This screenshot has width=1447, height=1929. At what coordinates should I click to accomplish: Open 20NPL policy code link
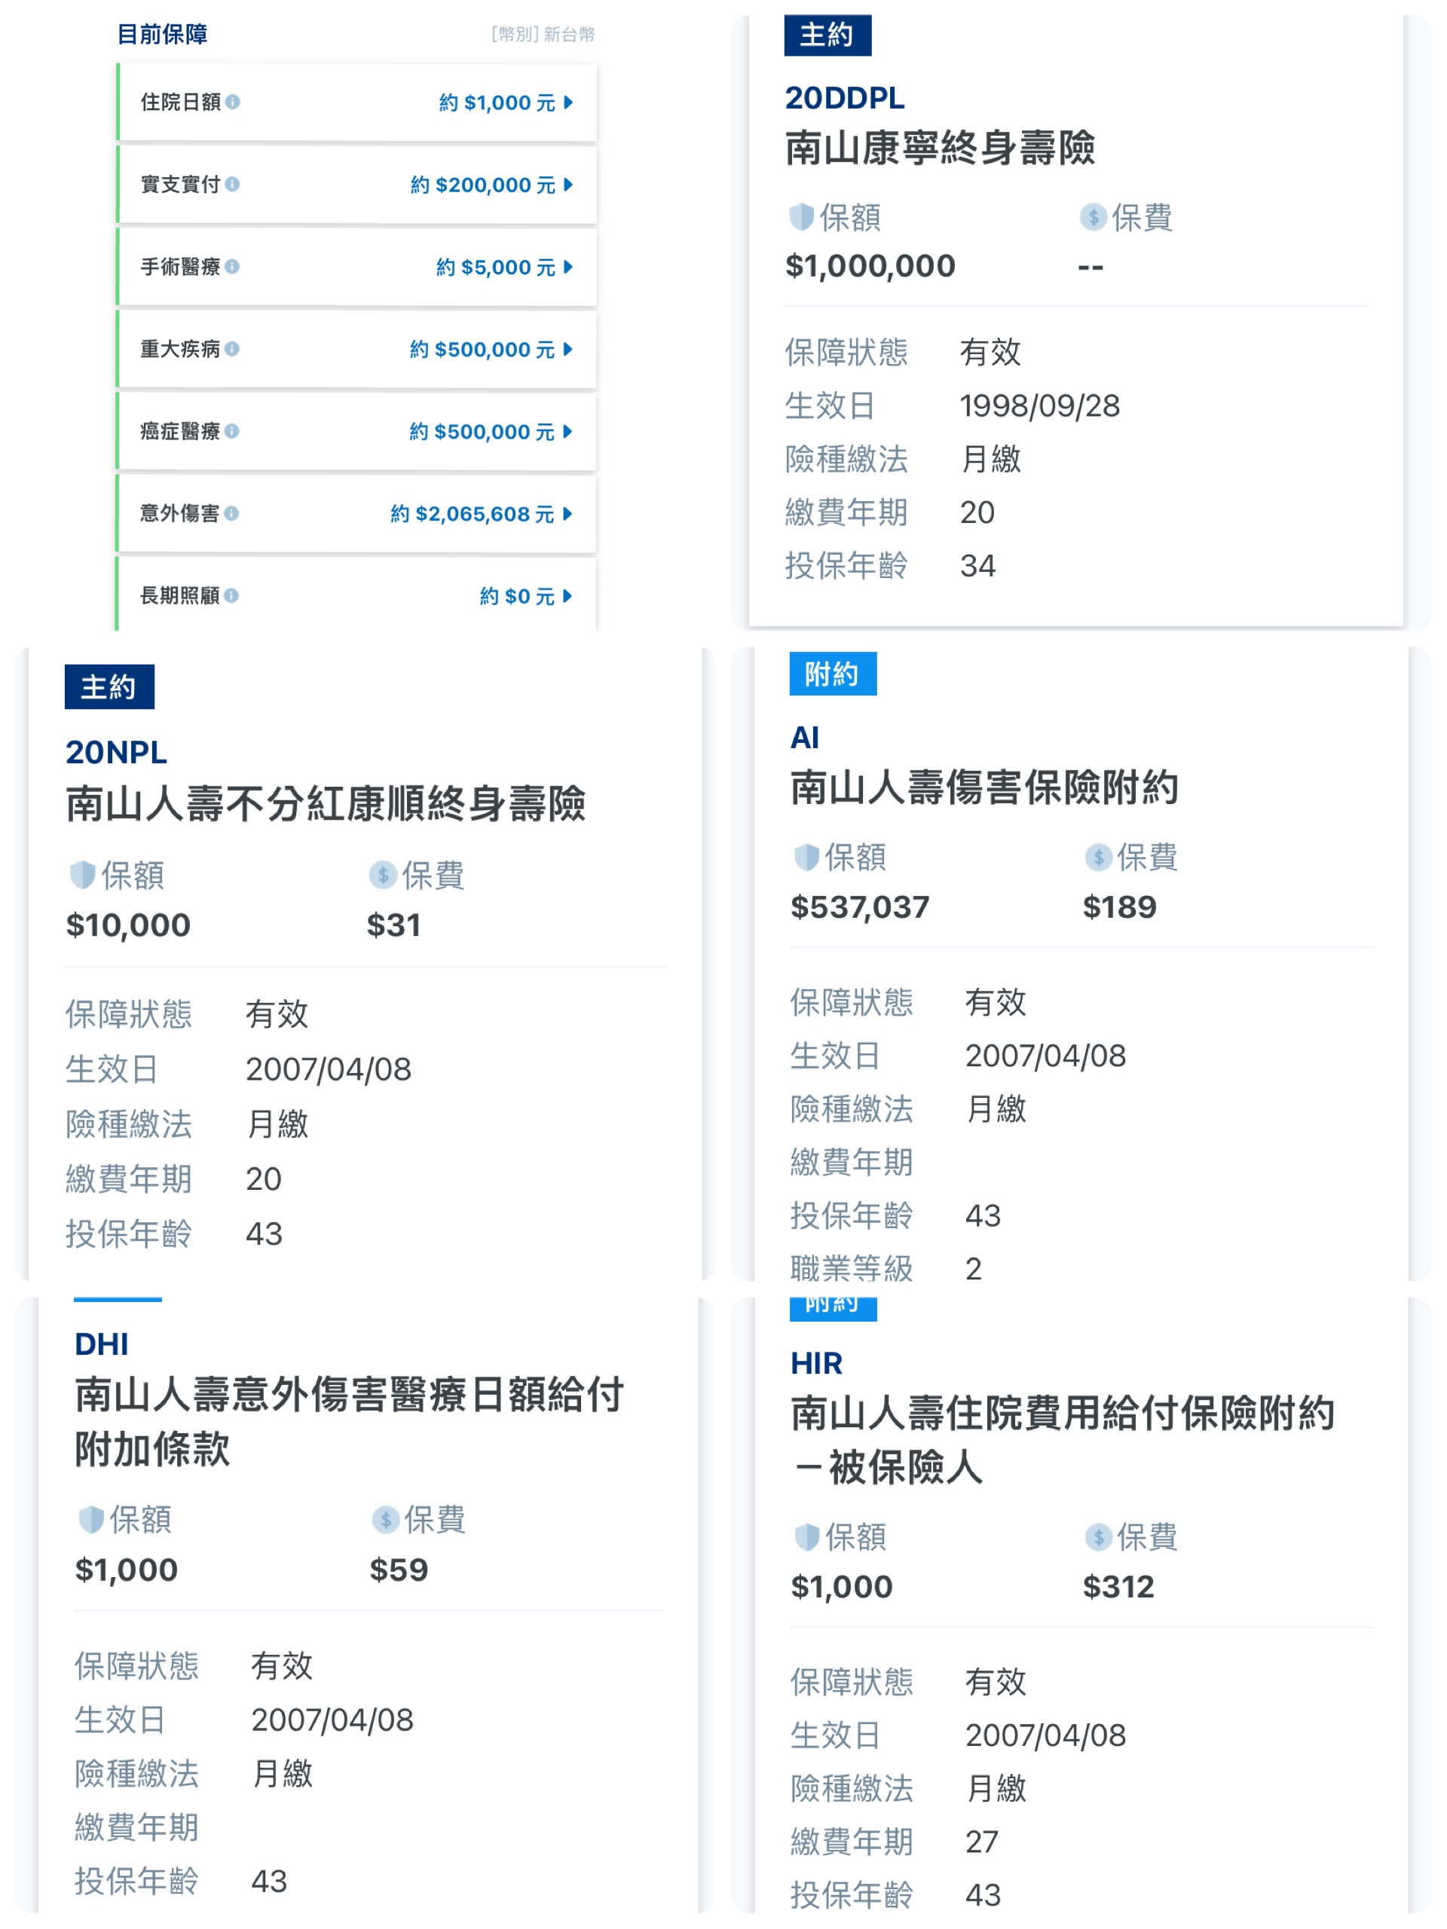[116, 752]
